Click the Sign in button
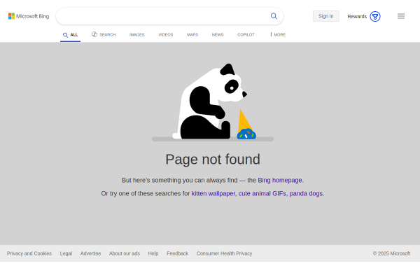Screen dimensions: 420x280 pyautogui.click(x=326, y=16)
